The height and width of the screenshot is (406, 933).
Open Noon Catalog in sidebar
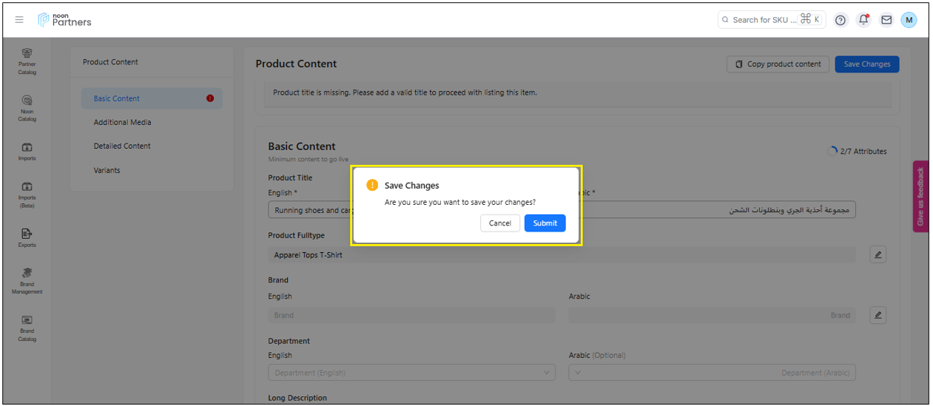[x=27, y=107]
